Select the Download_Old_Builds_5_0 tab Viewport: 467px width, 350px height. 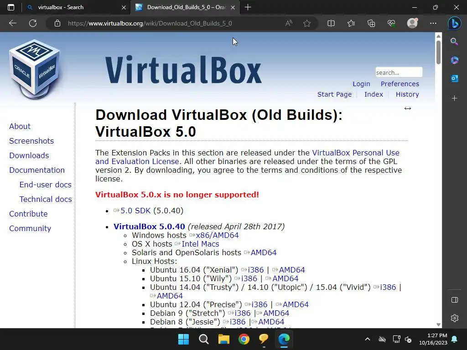coord(185,7)
